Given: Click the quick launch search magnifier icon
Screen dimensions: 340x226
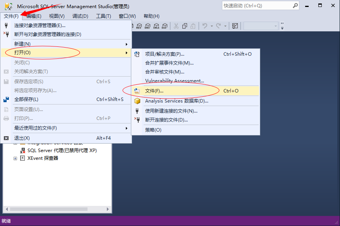Looking at the screenshot, I should 295,6.
